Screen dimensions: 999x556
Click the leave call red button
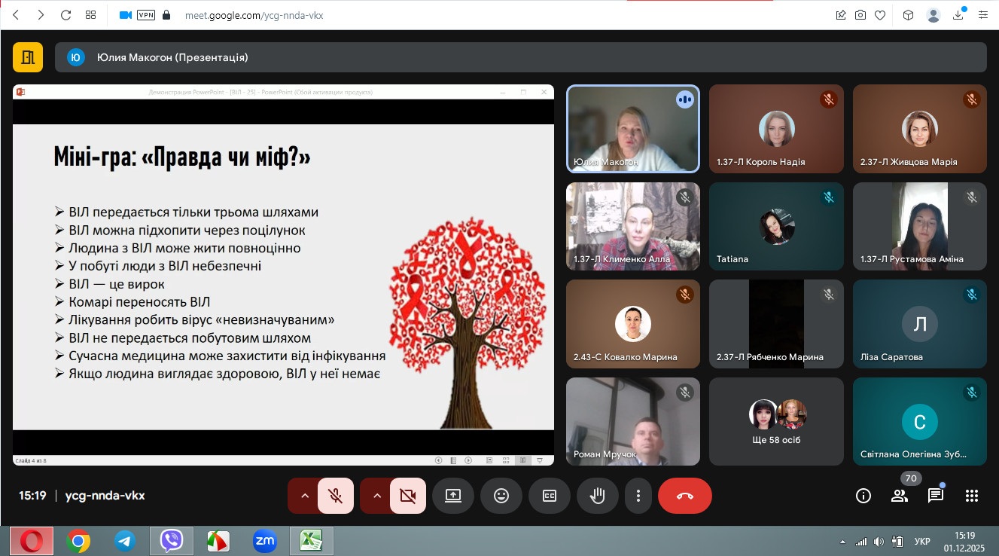point(684,496)
